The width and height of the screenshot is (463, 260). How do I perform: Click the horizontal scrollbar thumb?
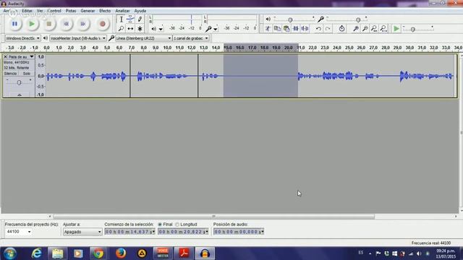coord(214,217)
